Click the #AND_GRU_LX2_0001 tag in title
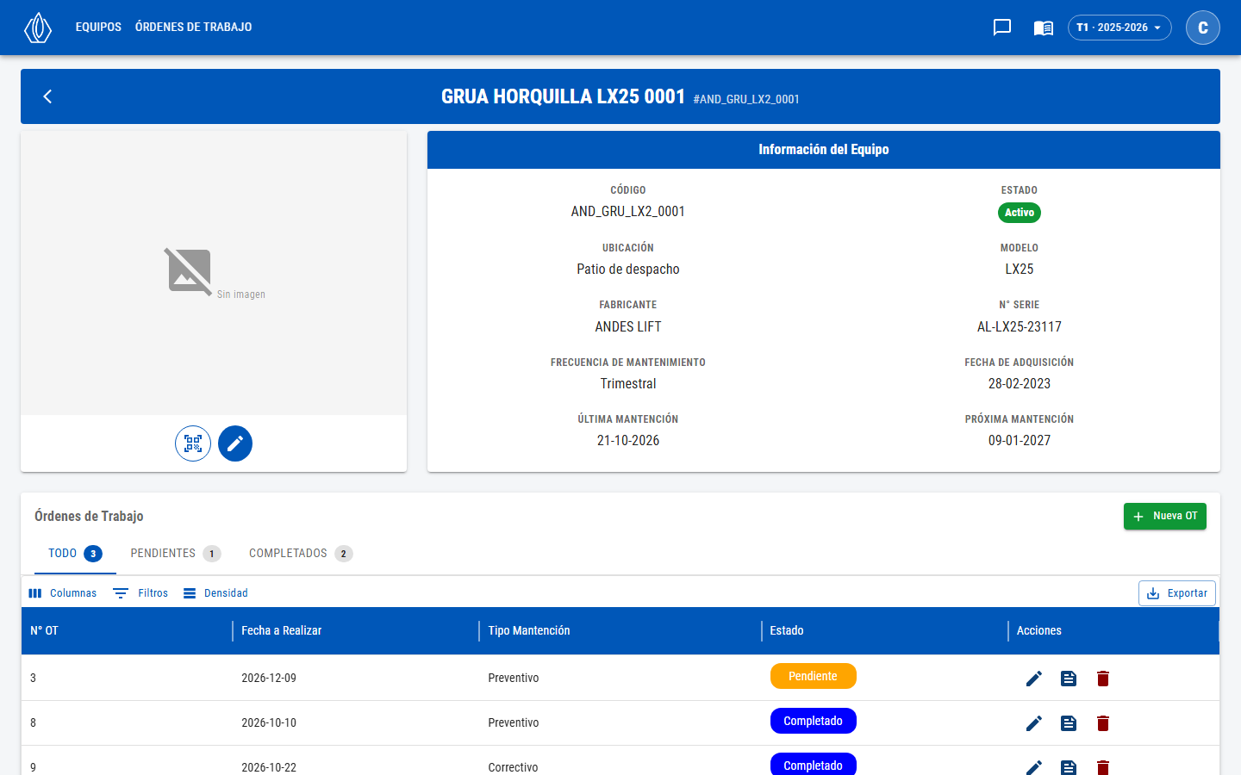 pos(746,100)
